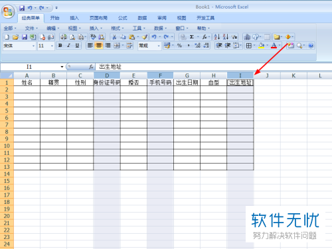Open the 格式 menu dropdown
This screenshot has height=249, width=332.
(x=118, y=28)
